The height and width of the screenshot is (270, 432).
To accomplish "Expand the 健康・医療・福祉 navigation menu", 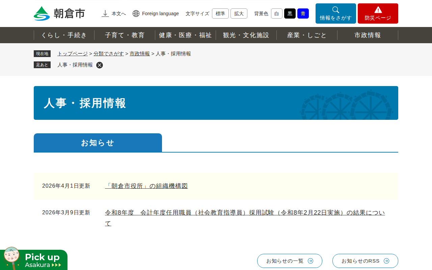I will pyautogui.click(x=185, y=35).
